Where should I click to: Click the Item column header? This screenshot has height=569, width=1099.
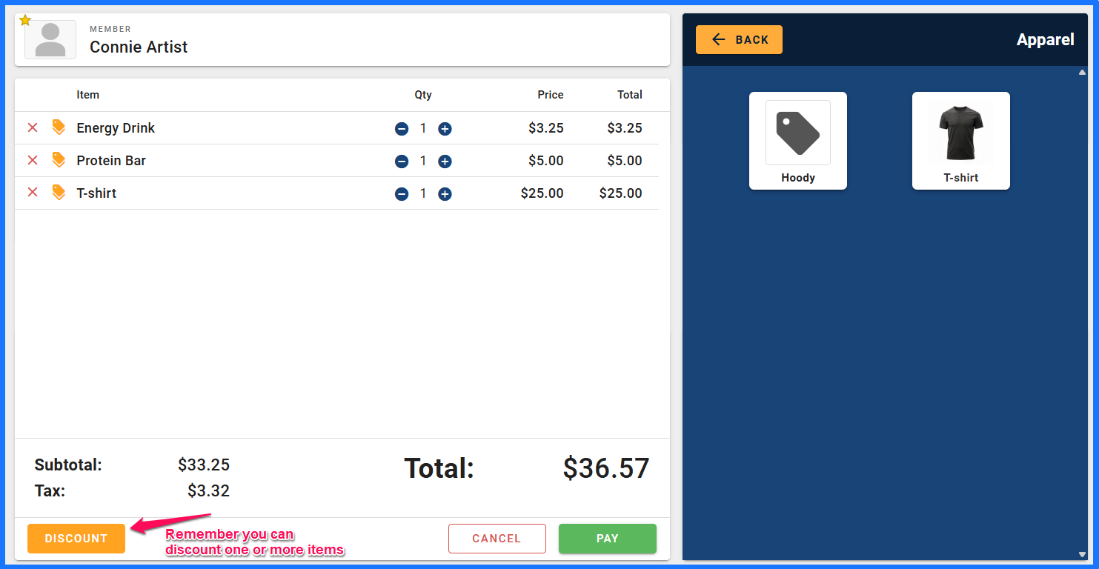click(87, 95)
